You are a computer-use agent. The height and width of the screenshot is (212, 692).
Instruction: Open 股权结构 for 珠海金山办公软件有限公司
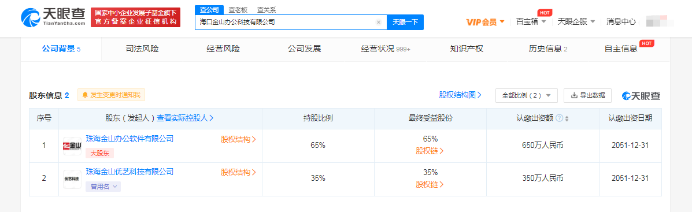(x=238, y=139)
